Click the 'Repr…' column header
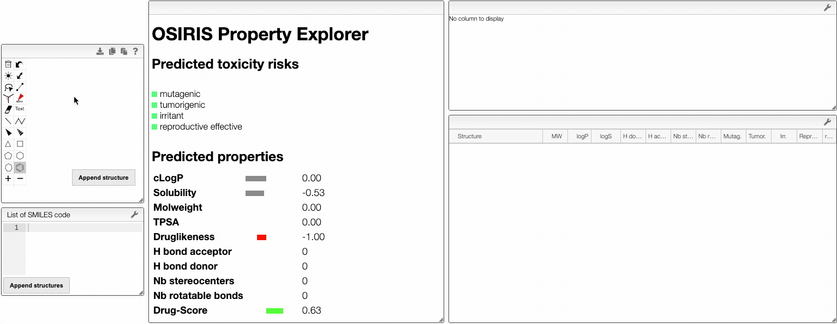837x324 pixels. pyautogui.click(x=809, y=136)
